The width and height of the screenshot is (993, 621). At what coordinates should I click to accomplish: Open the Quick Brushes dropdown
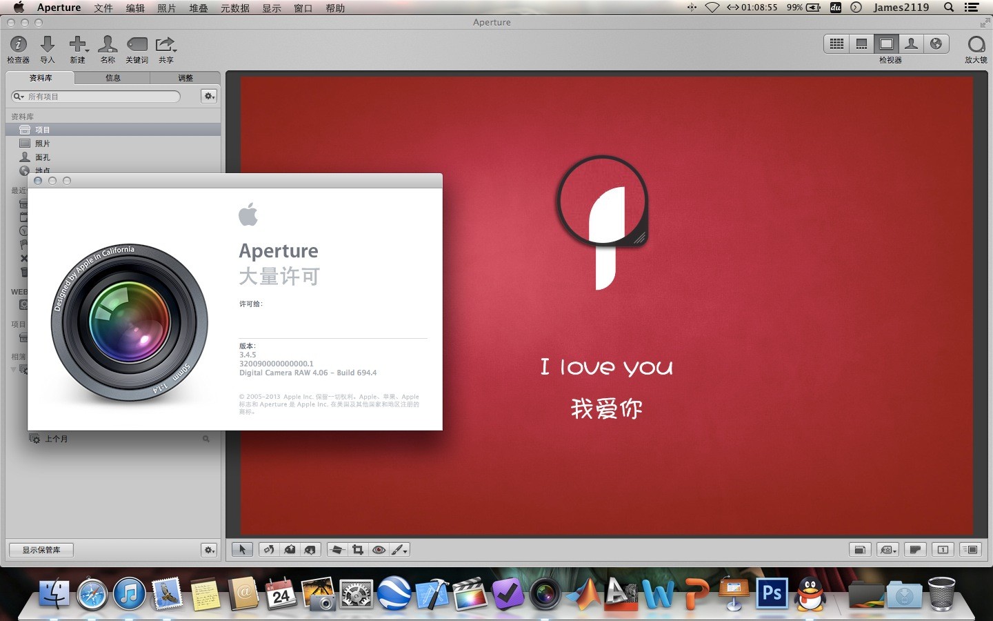tap(400, 550)
